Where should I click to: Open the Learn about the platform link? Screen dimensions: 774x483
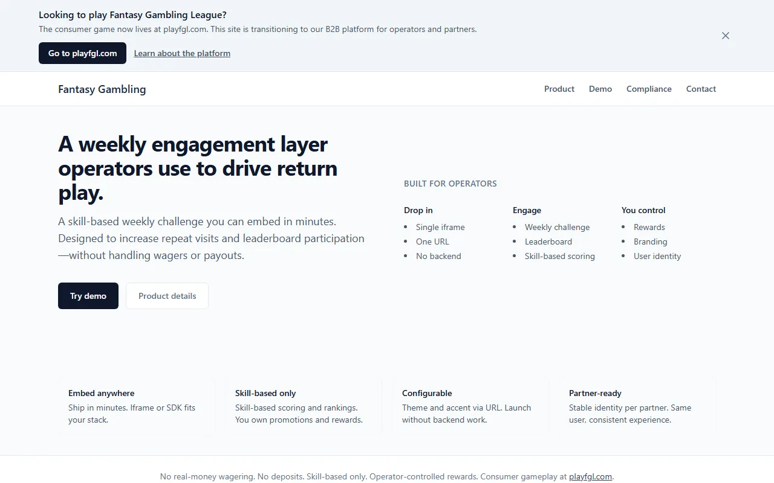[182, 53]
